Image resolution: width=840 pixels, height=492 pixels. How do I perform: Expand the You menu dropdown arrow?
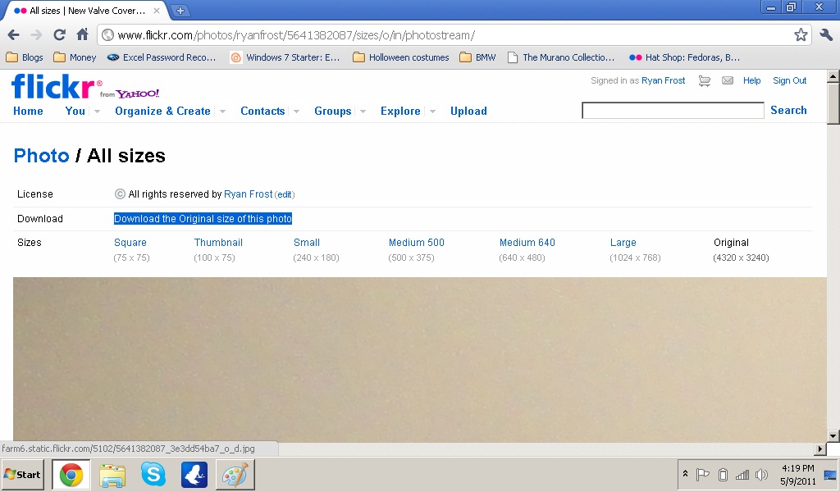(97, 112)
